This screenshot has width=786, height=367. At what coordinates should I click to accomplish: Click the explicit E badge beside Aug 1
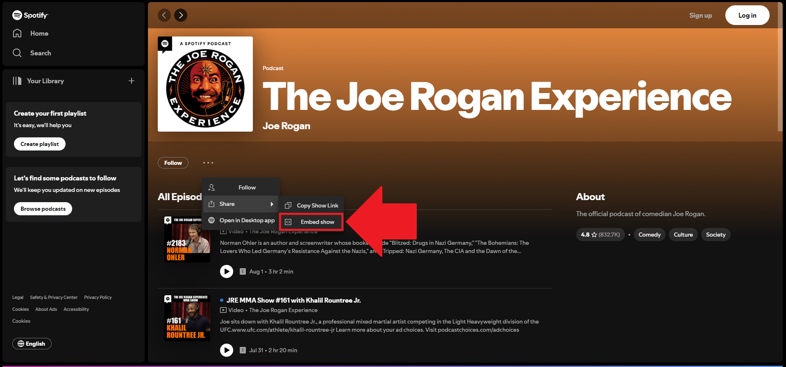coord(243,271)
